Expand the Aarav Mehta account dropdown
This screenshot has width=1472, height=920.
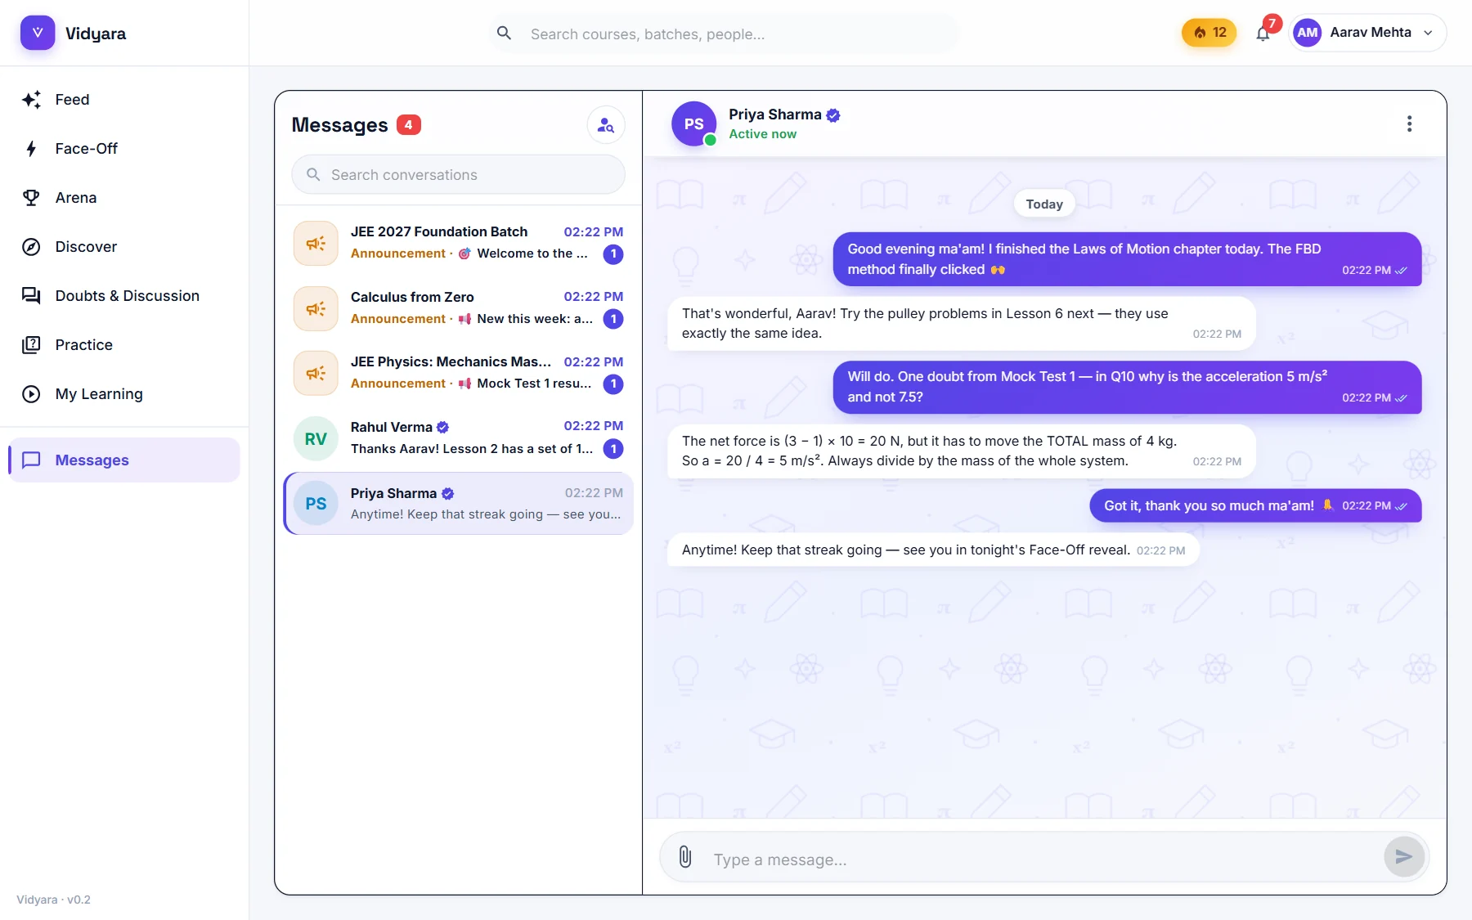1367,33
